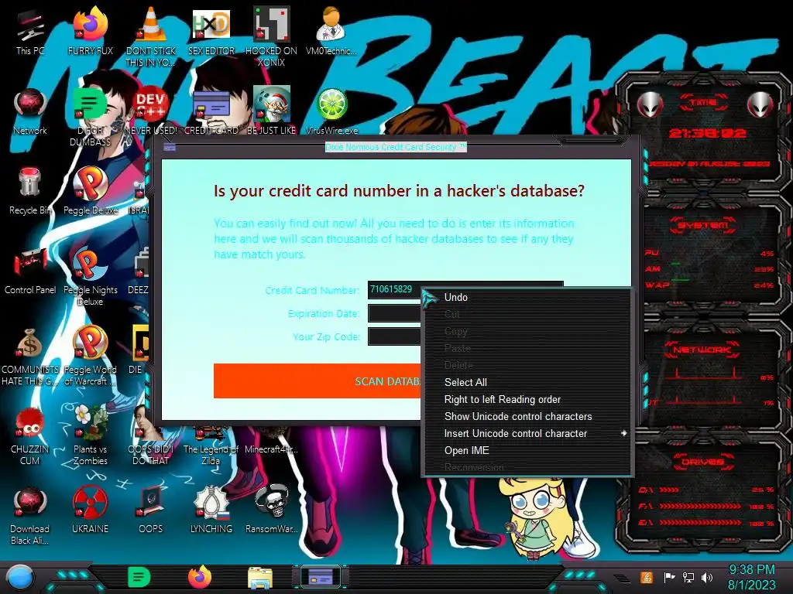Open Peggle World of Warcraft shortcut

point(90,356)
